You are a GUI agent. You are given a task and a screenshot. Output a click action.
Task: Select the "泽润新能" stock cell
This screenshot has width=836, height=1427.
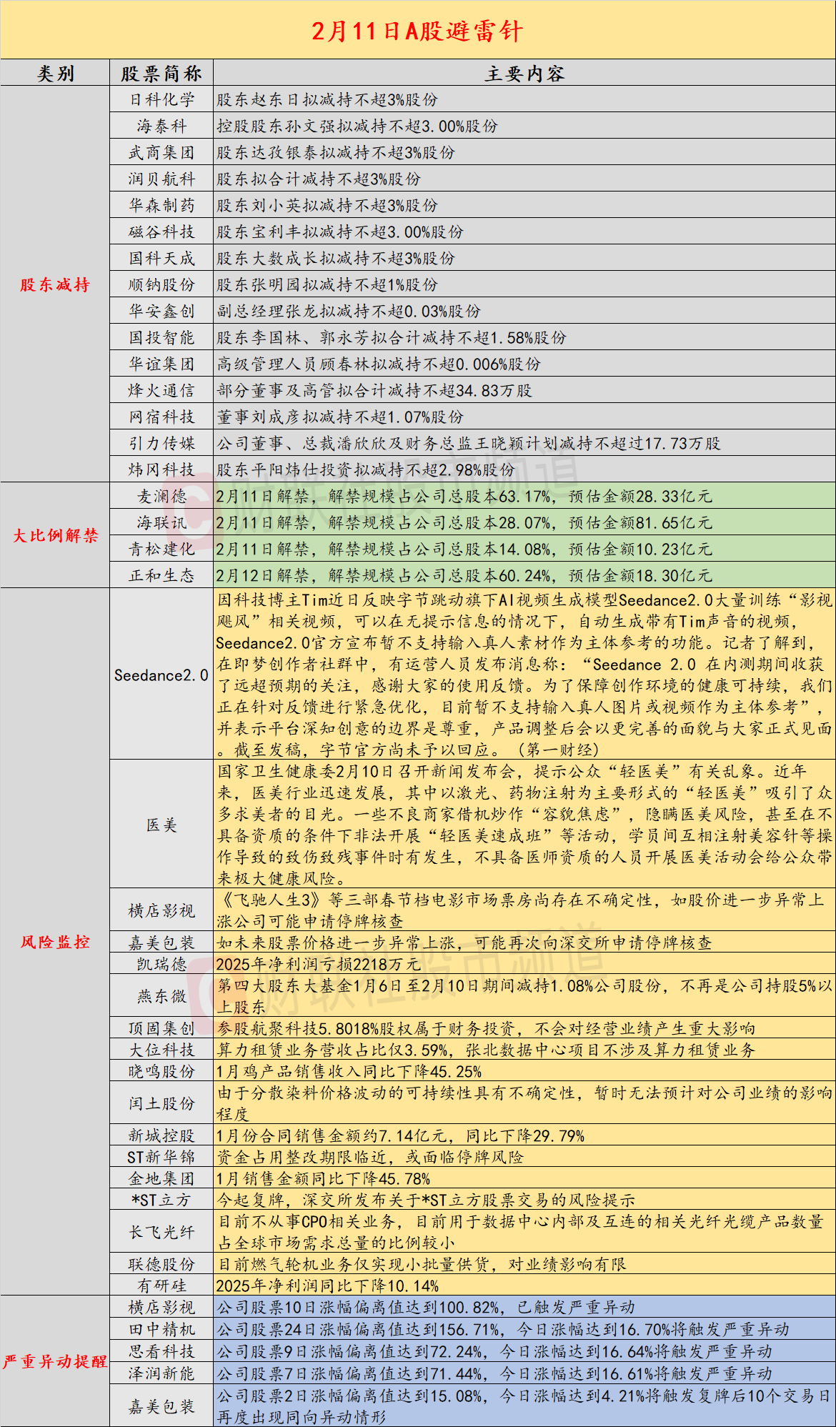point(161,1373)
